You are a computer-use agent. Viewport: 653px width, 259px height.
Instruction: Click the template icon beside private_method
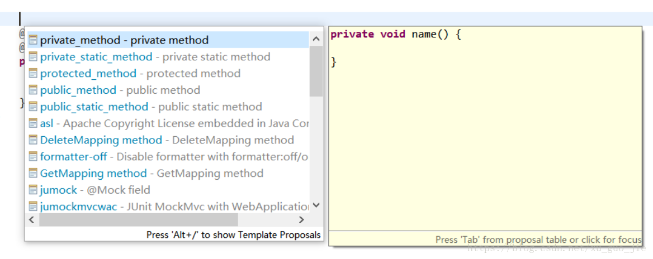pyautogui.click(x=33, y=40)
